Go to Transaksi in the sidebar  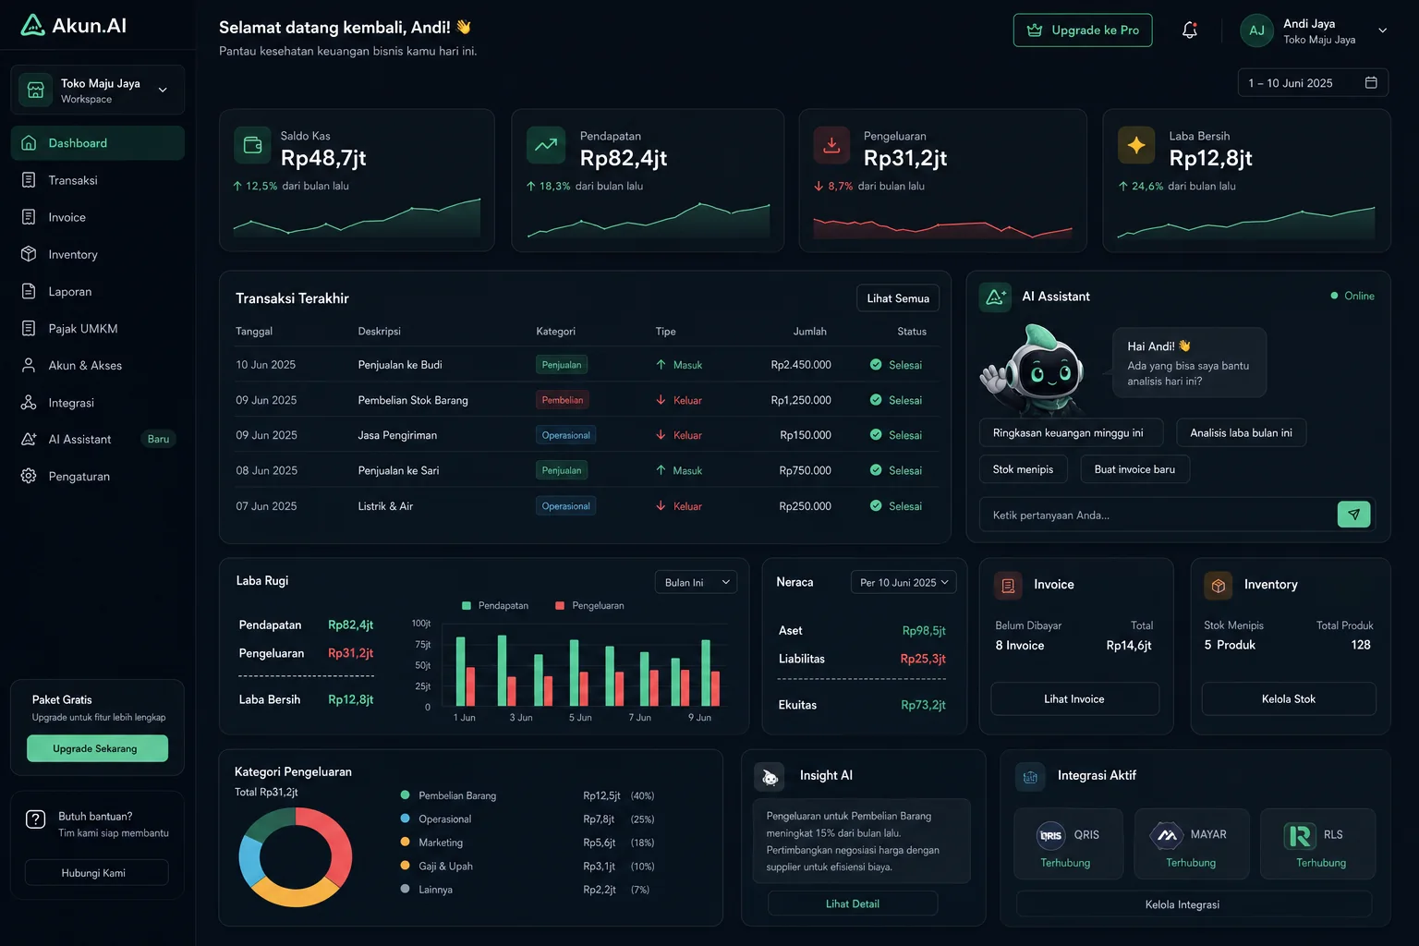click(97, 180)
